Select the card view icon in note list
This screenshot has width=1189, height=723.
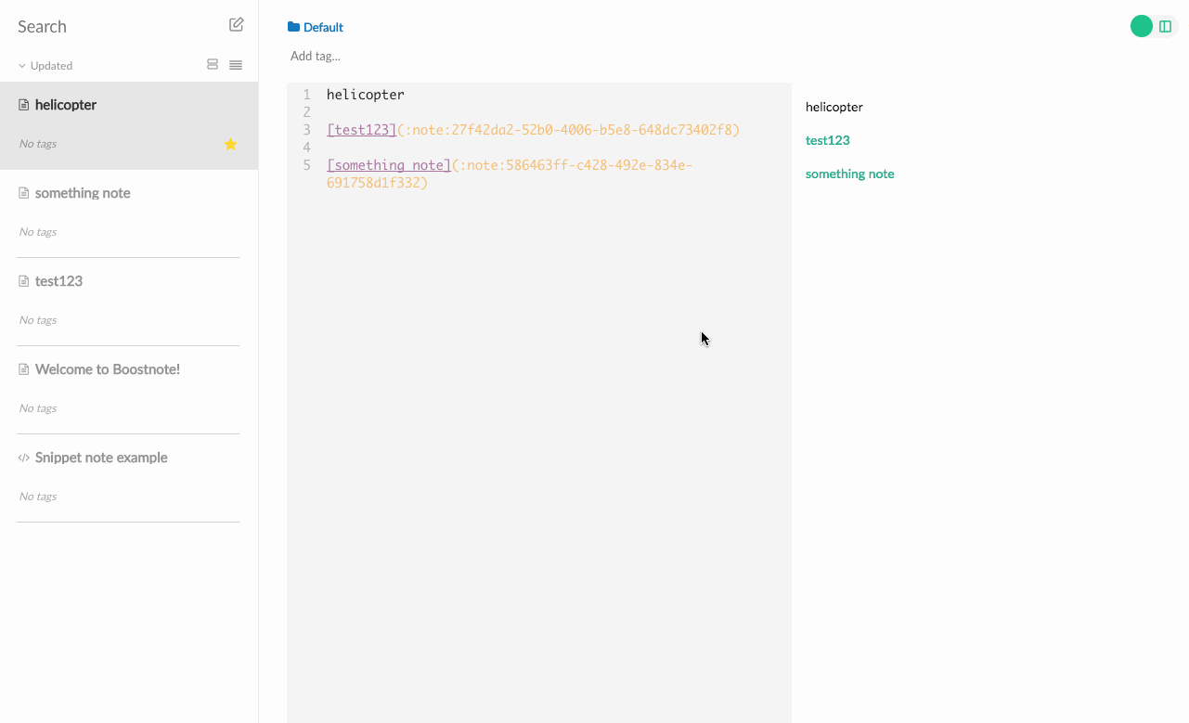point(213,64)
